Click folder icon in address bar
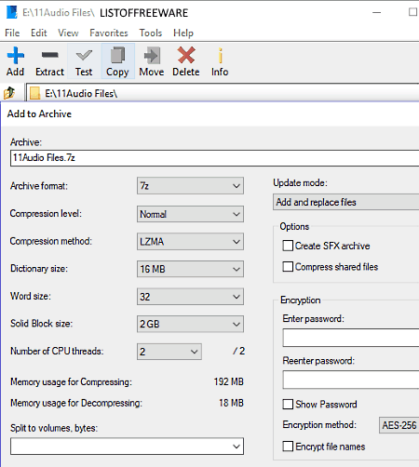The width and height of the screenshot is (419, 467). click(34, 93)
